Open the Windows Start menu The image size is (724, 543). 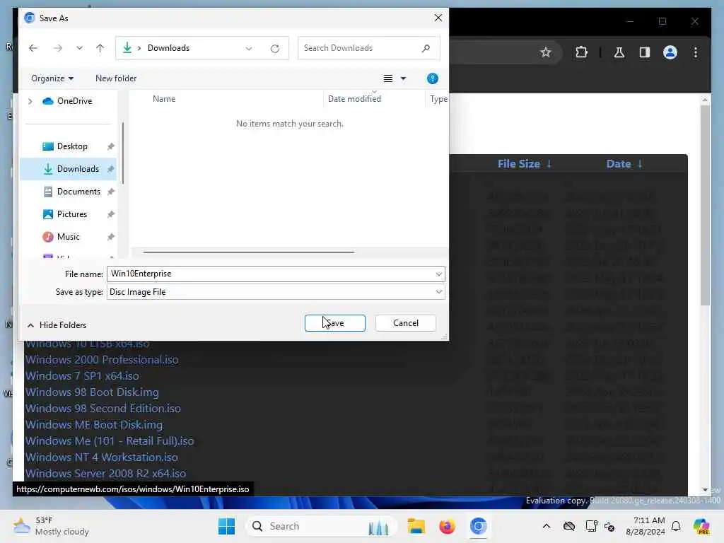click(226, 526)
